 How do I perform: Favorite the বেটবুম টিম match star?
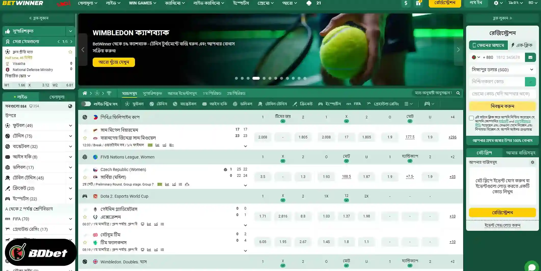click(85, 243)
